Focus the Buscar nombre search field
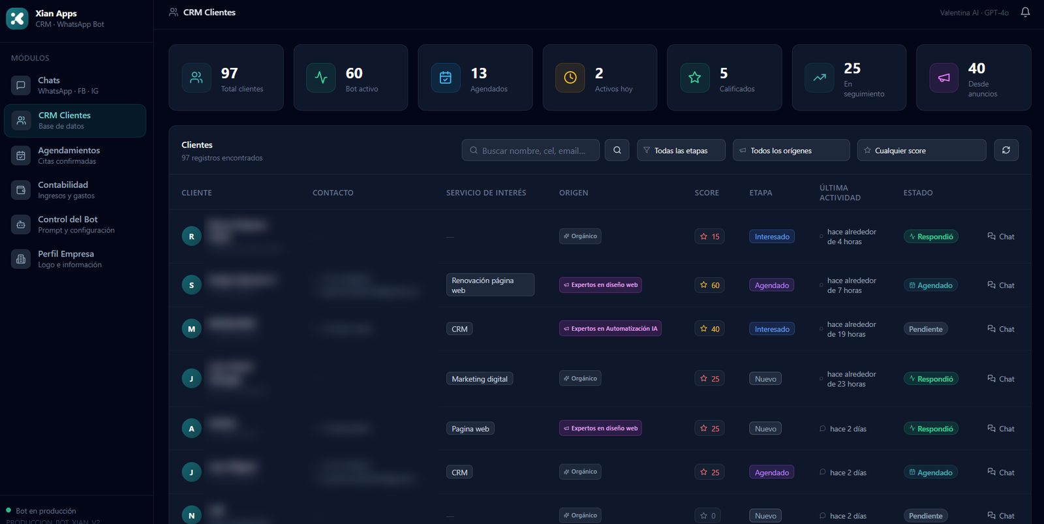1044x524 pixels. click(x=530, y=150)
